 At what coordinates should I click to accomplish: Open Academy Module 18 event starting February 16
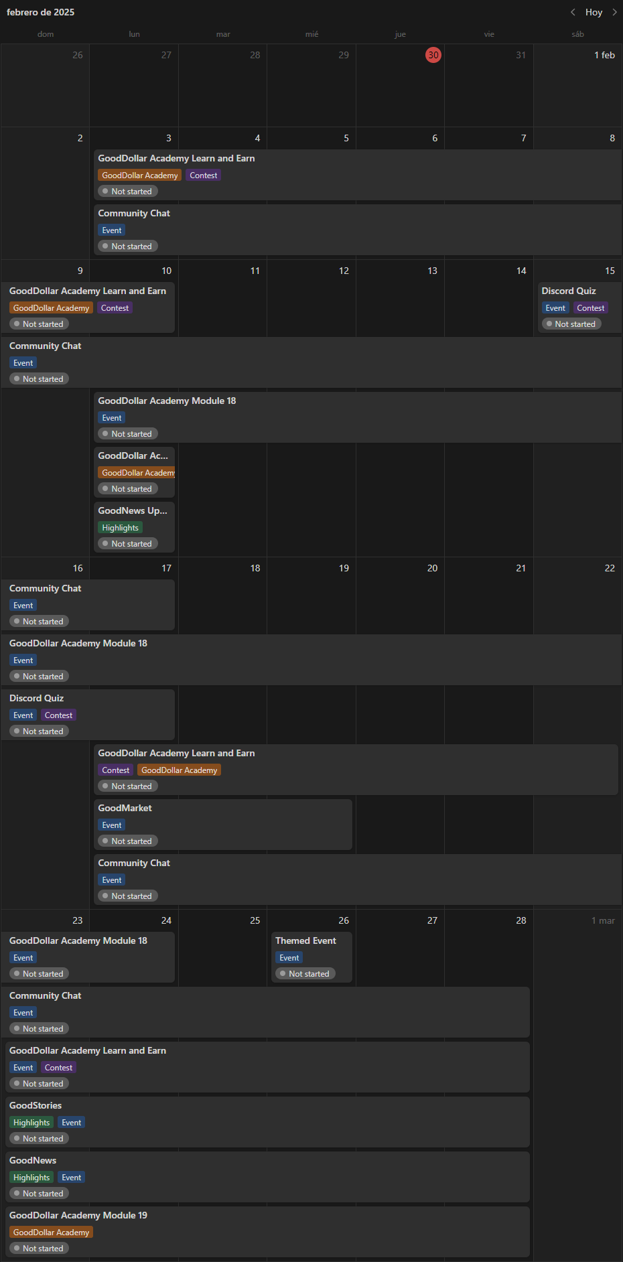(x=311, y=660)
